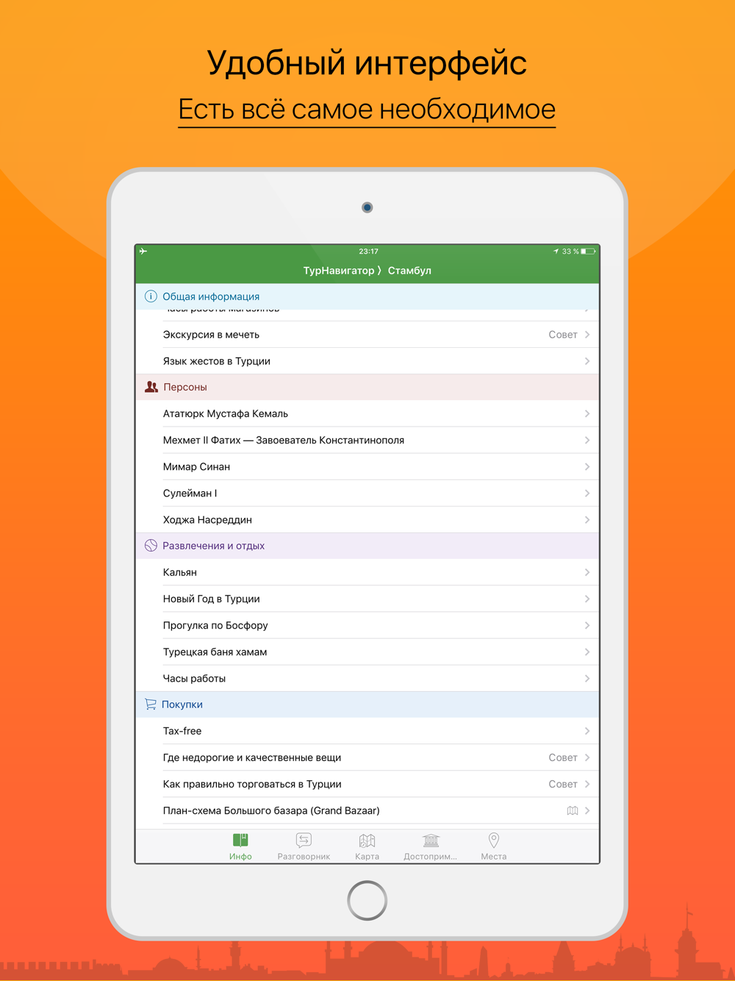Tap the Карта map icon
Screen dimensions: 735x981
[367, 841]
